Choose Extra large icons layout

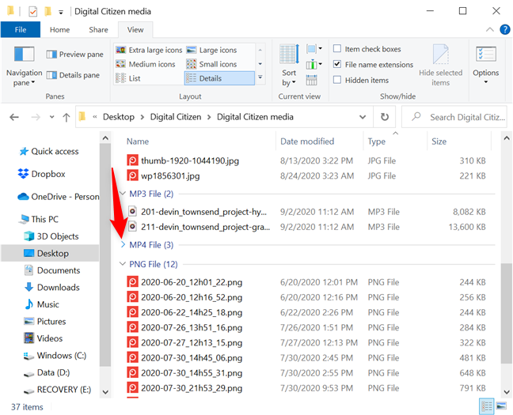pos(149,50)
